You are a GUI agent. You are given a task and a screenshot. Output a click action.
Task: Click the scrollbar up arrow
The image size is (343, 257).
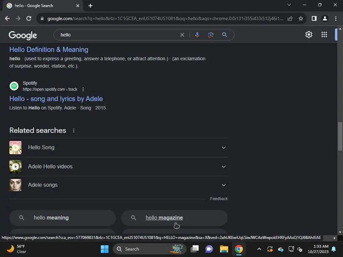[x=340, y=29]
